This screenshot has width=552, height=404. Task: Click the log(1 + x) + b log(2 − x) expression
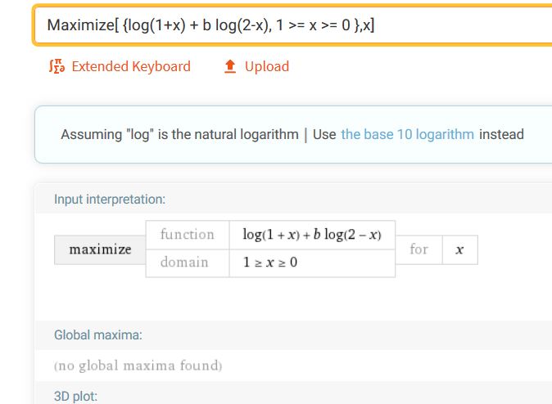pyautogui.click(x=312, y=235)
